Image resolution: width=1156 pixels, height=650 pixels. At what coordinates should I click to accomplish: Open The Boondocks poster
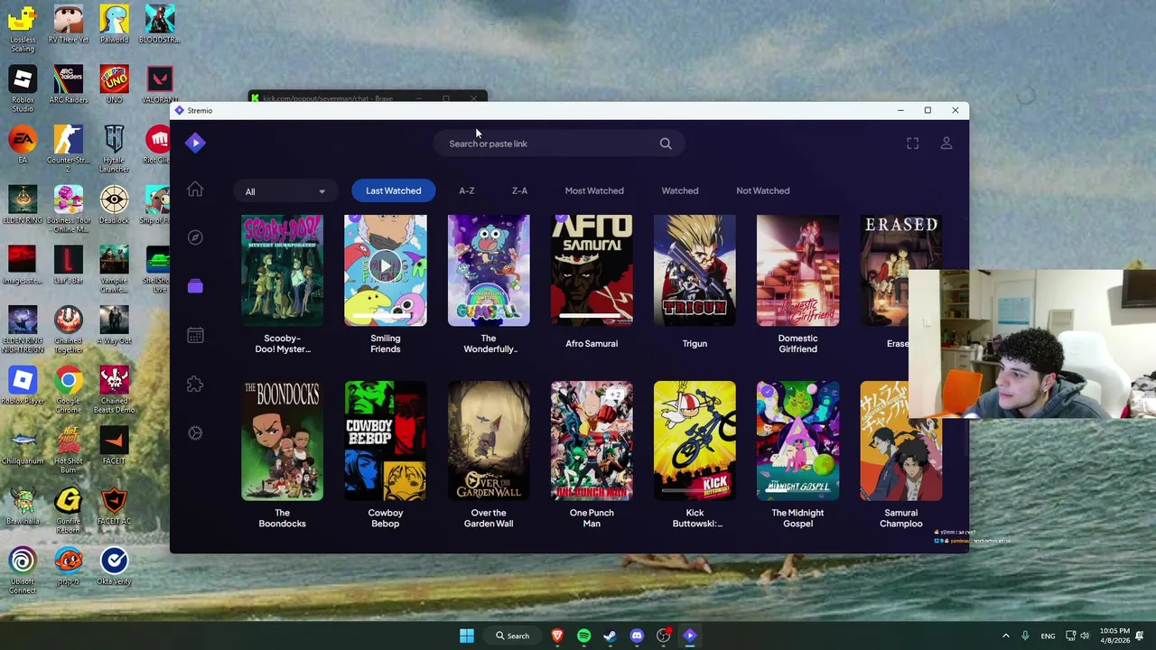click(x=282, y=441)
